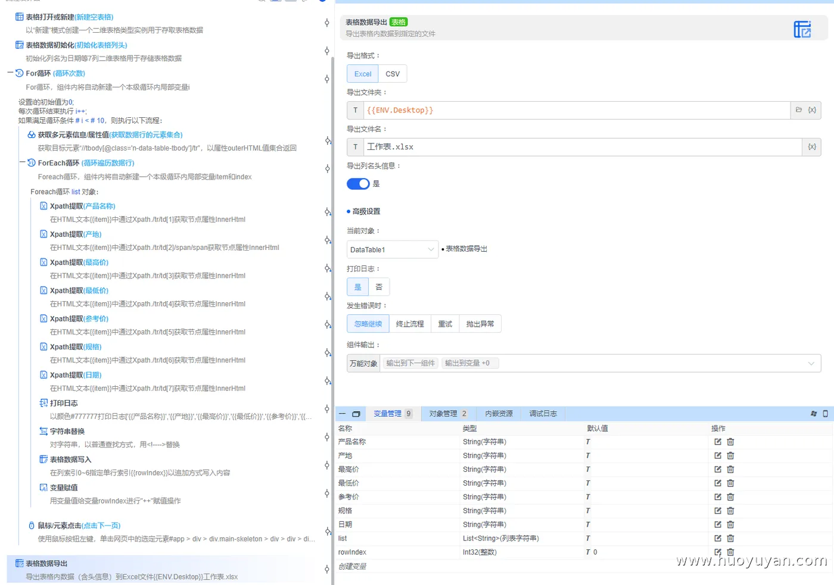Click the Xpath提取(日期) step icon
The image size is (834, 585).
click(43, 375)
